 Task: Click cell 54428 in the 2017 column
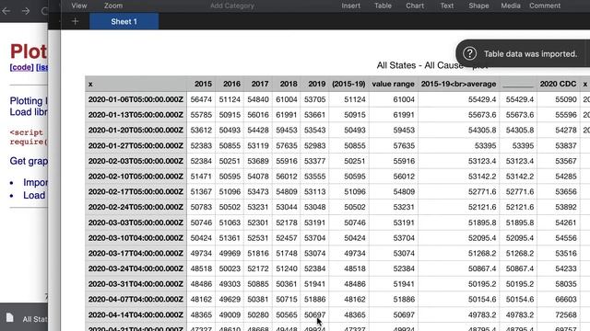pyautogui.click(x=258, y=131)
